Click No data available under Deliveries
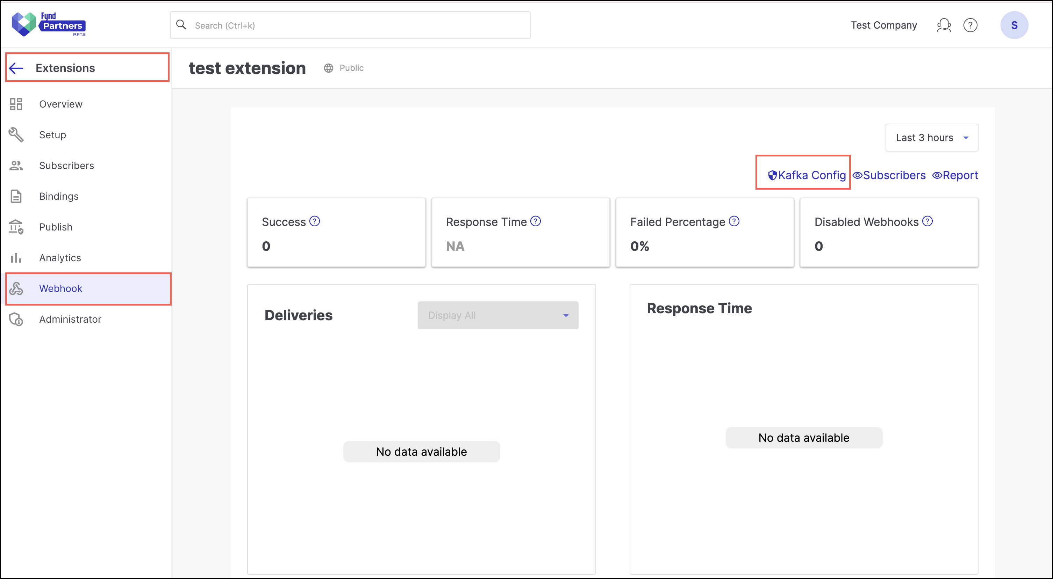 tap(422, 452)
